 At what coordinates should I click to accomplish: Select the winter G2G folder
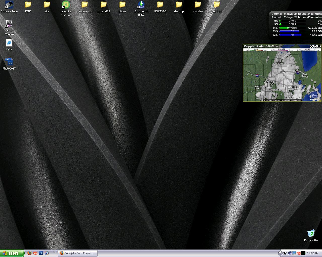104,7
